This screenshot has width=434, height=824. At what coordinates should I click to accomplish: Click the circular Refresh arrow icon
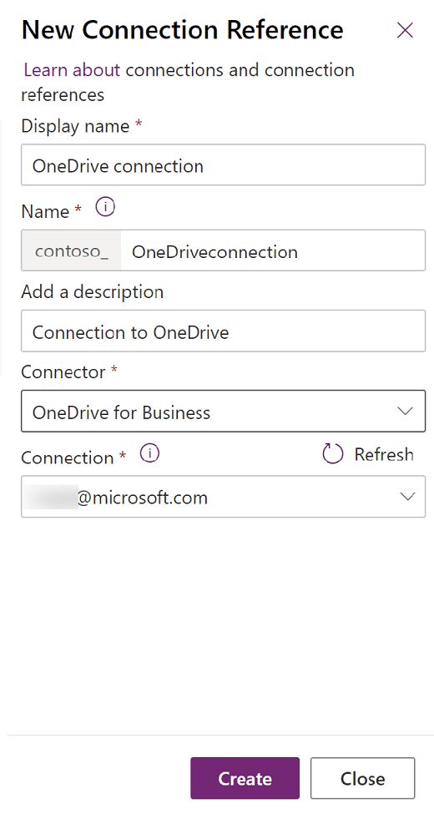(x=332, y=454)
